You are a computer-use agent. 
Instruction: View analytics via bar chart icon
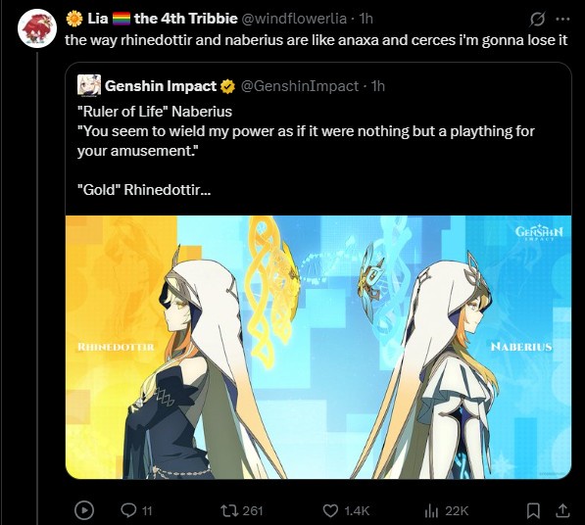(x=431, y=510)
